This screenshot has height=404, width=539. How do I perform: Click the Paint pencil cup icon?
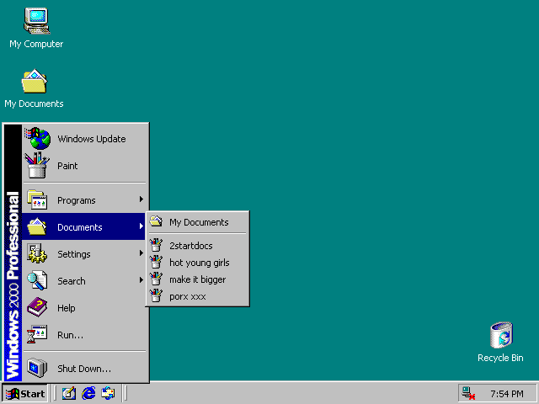(x=37, y=165)
